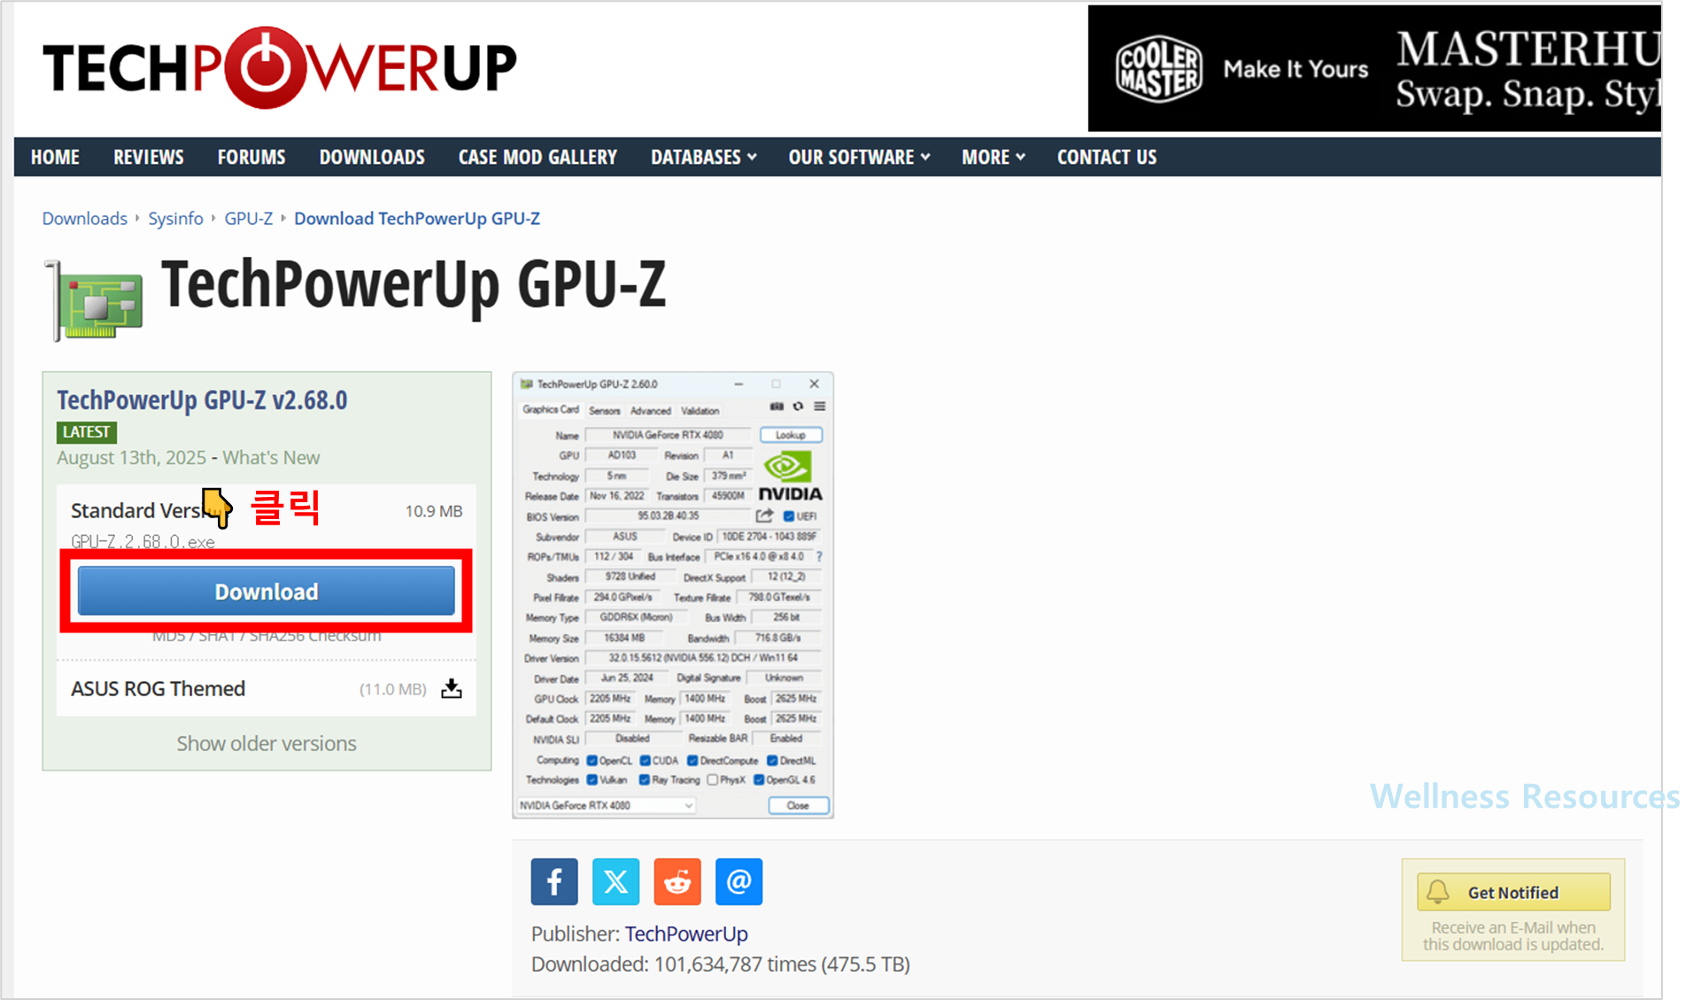Expand the MORE dropdown menu
This screenshot has width=1701, height=1000.
click(x=993, y=158)
